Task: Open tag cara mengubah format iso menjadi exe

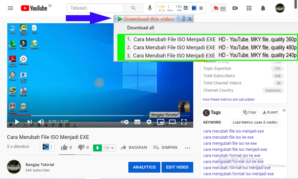Action: coord(238,174)
